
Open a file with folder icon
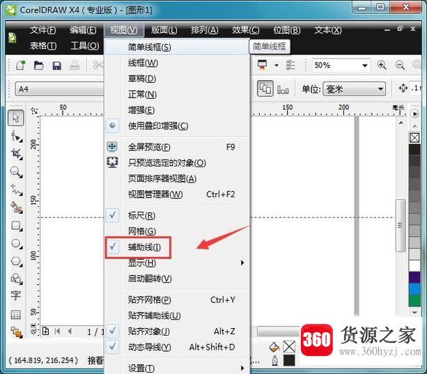pyautogui.click(x=39, y=65)
